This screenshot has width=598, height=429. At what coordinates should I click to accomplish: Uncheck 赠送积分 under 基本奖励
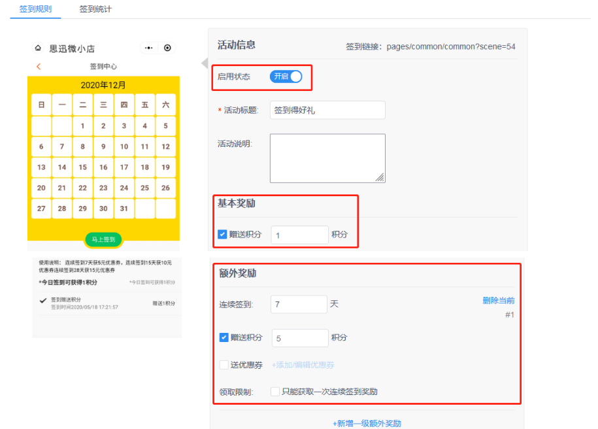pos(222,234)
